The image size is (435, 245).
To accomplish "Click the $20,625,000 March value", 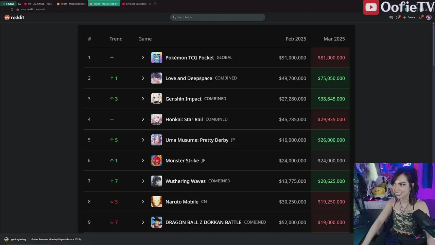I will click(x=331, y=181).
